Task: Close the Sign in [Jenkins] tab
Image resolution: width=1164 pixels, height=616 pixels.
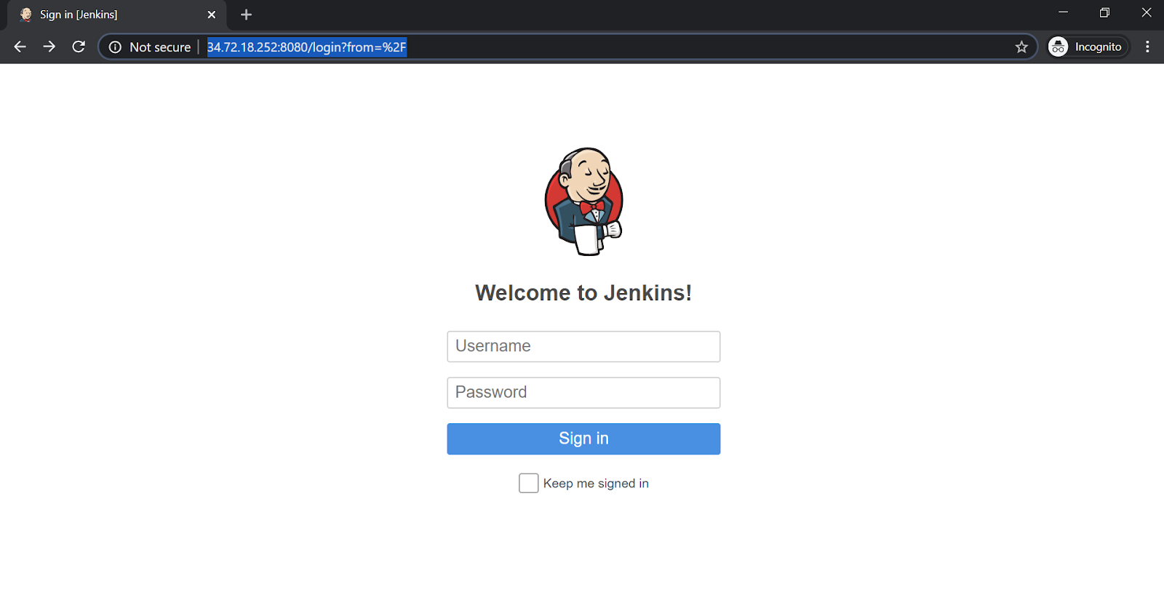Action: click(212, 15)
